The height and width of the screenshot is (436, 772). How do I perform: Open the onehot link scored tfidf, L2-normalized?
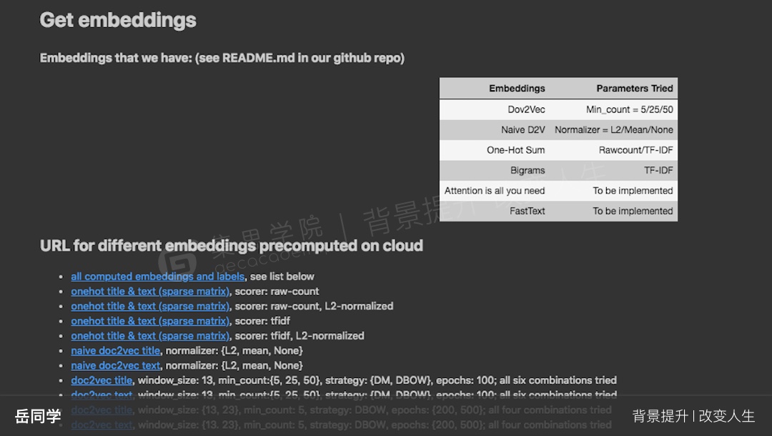150,336
